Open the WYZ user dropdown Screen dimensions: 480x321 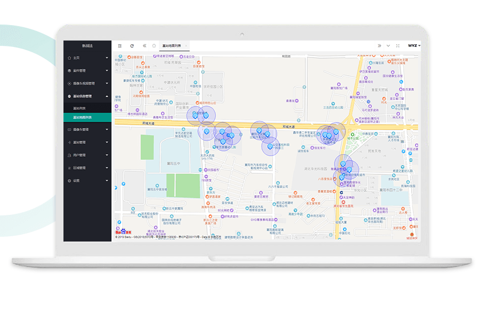click(414, 46)
